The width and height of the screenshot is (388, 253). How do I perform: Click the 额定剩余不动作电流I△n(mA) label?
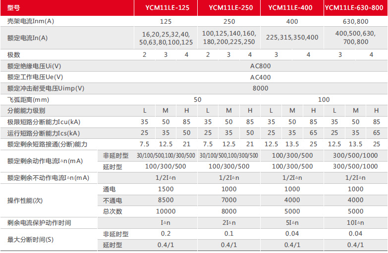coord(48,178)
